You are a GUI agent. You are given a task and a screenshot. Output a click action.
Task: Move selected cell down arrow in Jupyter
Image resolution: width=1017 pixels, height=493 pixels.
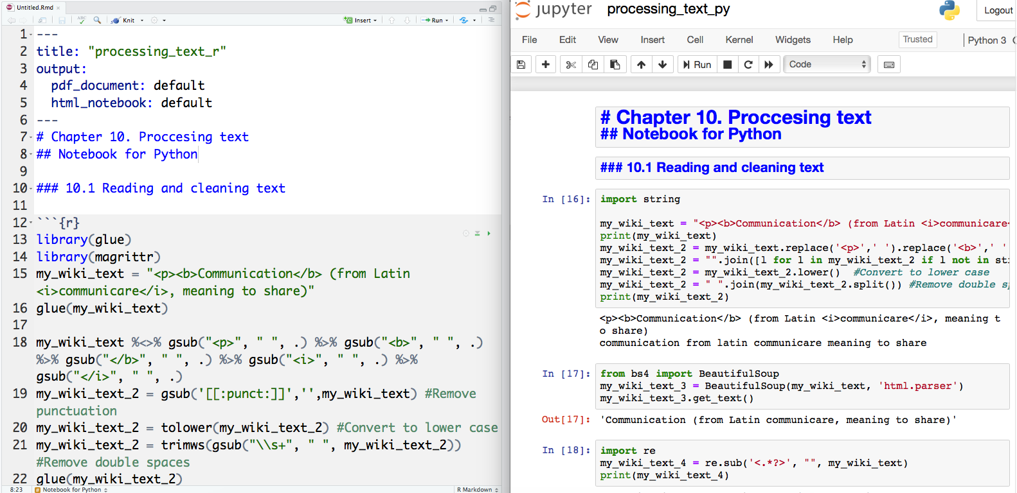click(663, 64)
